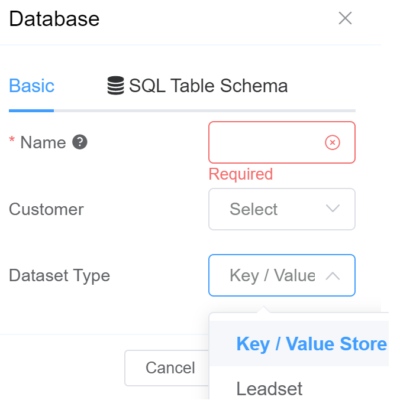Click the Dataset Type label
The image size is (400, 410).
[x=59, y=275]
